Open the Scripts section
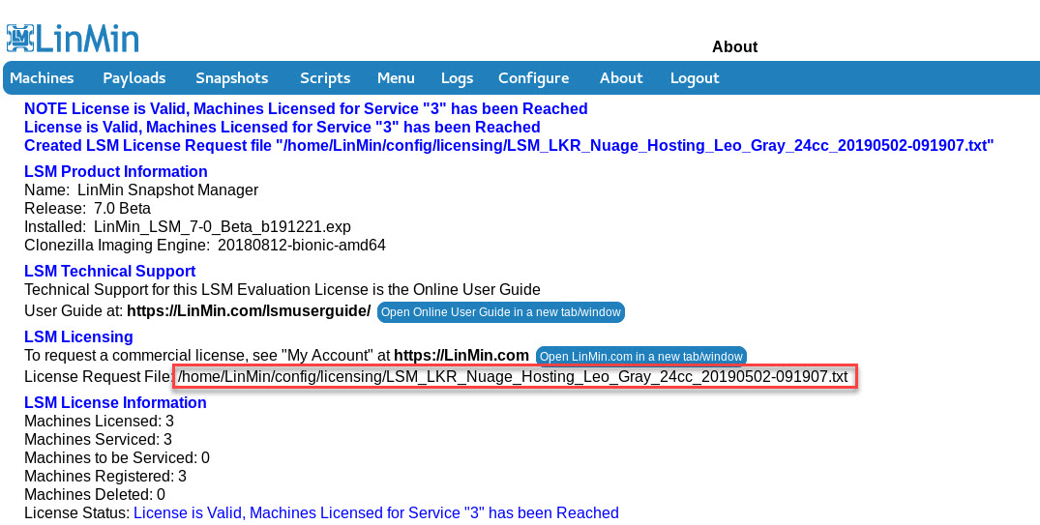The height and width of the screenshot is (525, 1040). tap(325, 78)
